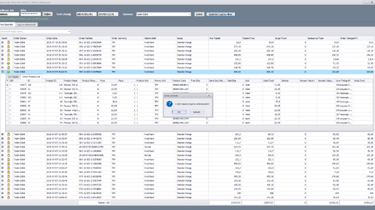Switch to the Logo'ya Aktarılanlar tab
Viewport: 375px width, 210px height.
pyautogui.click(x=26, y=24)
